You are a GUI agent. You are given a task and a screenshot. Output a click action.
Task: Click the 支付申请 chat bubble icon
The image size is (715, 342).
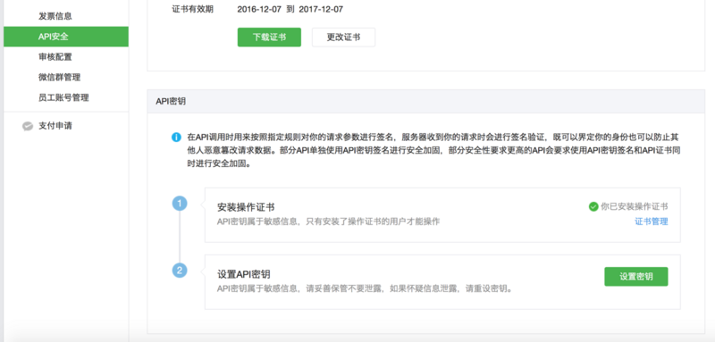(x=28, y=127)
